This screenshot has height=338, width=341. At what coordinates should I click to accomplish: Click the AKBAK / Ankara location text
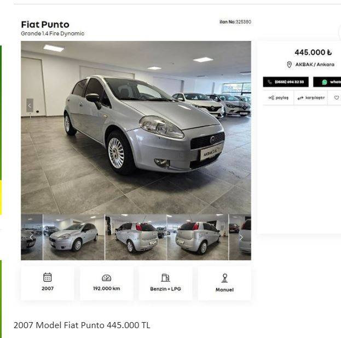[x=315, y=65]
